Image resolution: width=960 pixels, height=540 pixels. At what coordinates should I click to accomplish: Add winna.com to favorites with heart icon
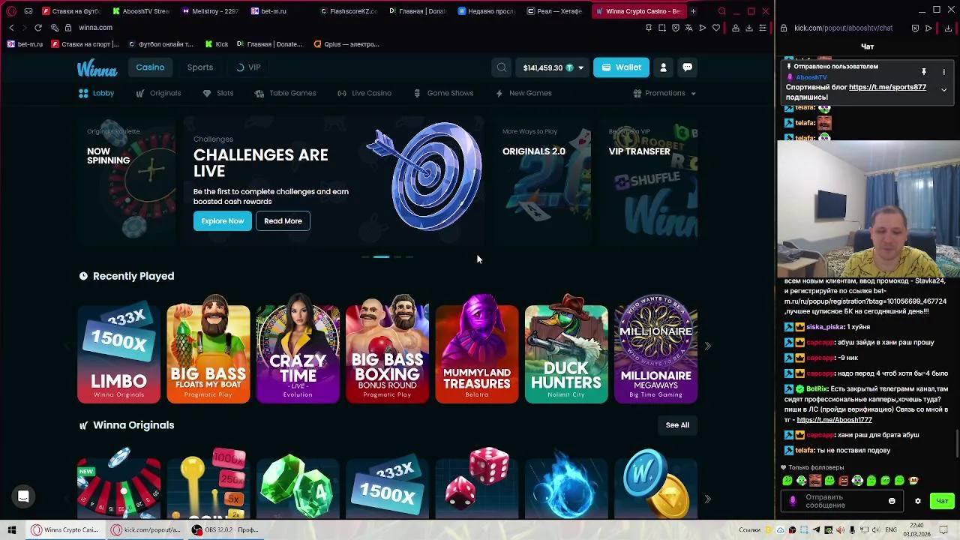[x=716, y=28]
